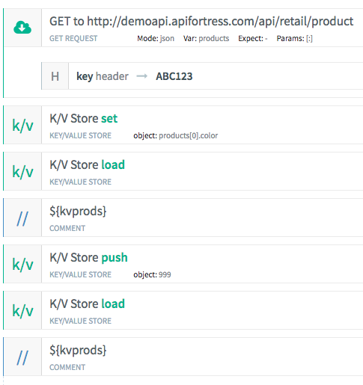363x385 pixels.
Task: Click the last blue comment slashes icon
Action: (22, 357)
